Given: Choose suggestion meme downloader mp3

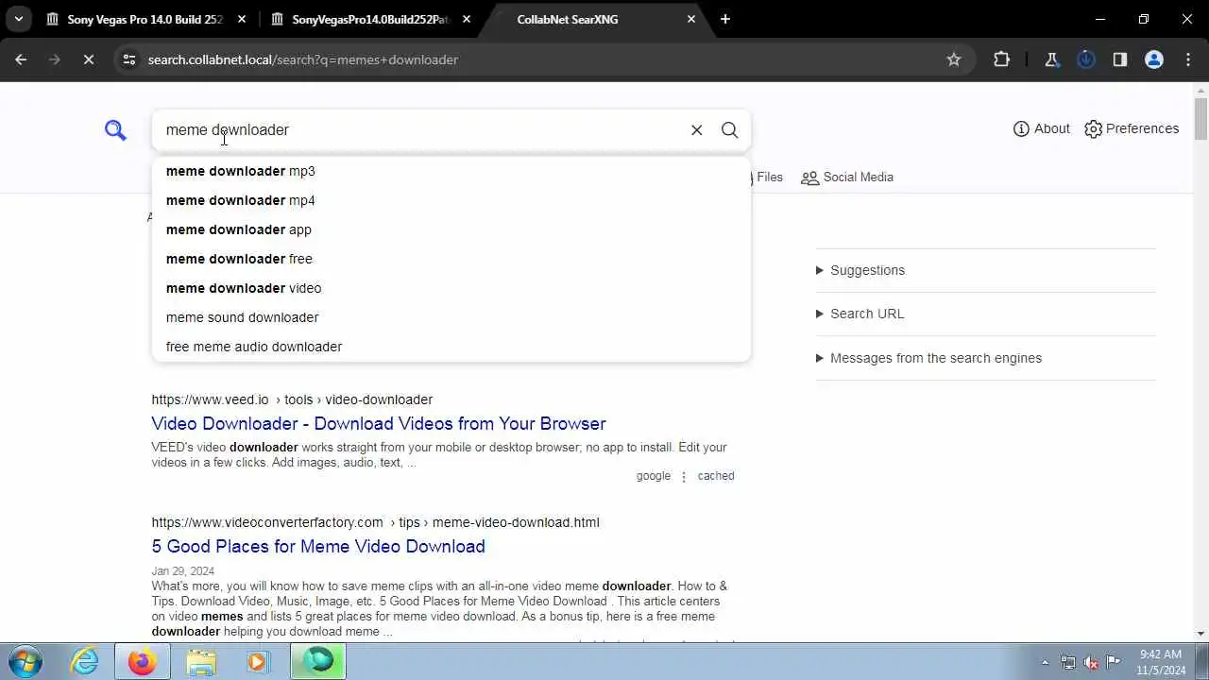Looking at the screenshot, I should coord(451,171).
